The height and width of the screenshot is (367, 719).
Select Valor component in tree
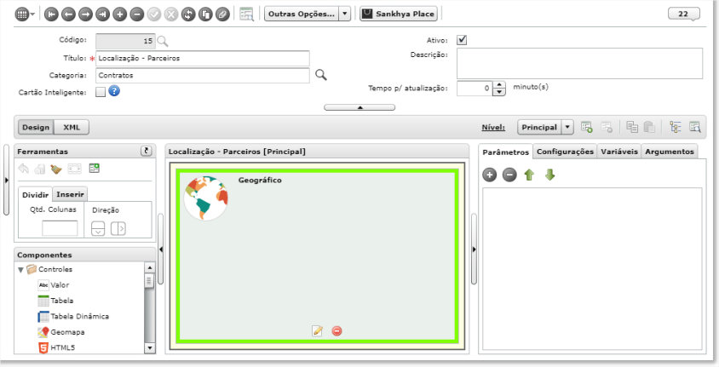pyautogui.click(x=53, y=285)
